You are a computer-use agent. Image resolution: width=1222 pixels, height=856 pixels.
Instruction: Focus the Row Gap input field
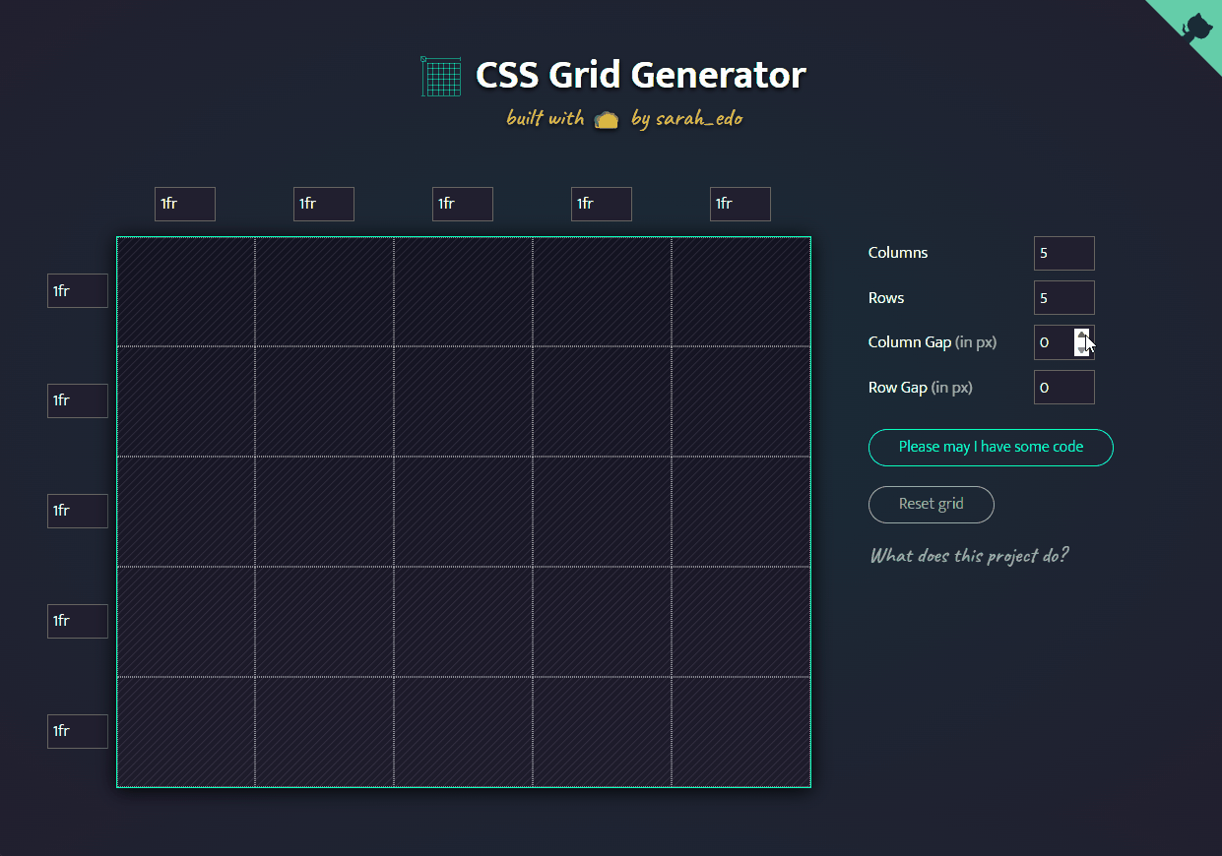(1062, 388)
